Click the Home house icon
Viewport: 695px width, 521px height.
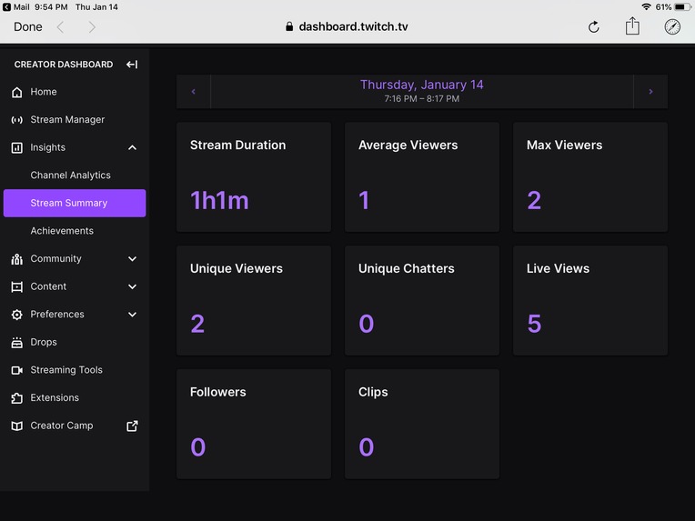pos(17,92)
